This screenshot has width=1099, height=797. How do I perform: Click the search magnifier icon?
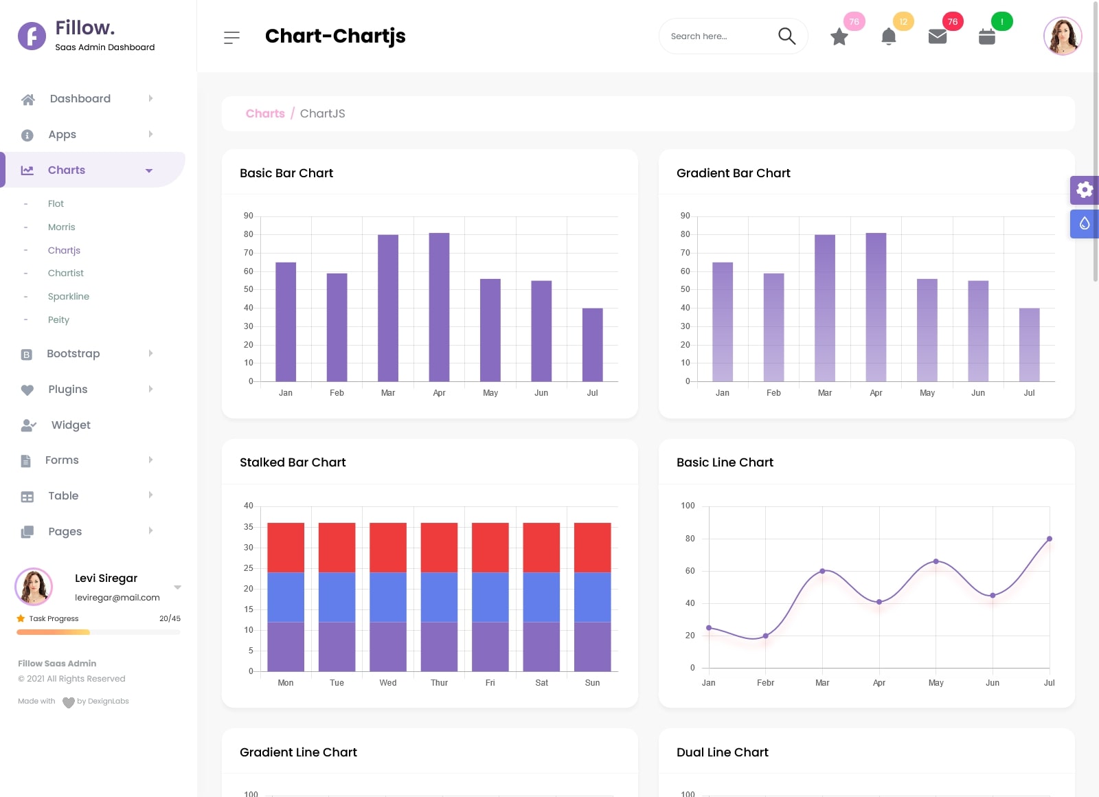click(786, 36)
